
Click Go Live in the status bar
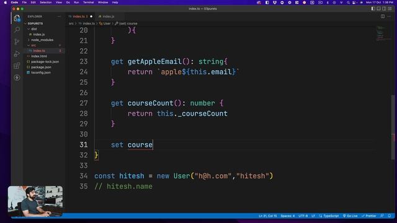(350, 216)
